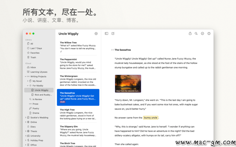Open The Willow Tree sheet
Image resolution: width=236 pixels, height=147 pixels.
pyautogui.click(x=78, y=47)
